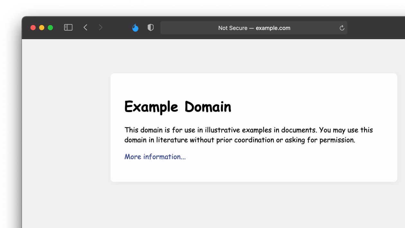
Task: Click the 'Example Domain' heading
Action: pyautogui.click(x=177, y=107)
